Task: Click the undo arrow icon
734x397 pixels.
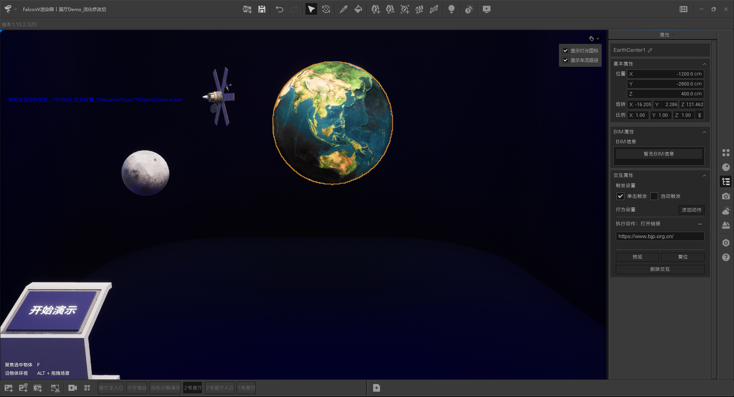Action: tap(279, 10)
